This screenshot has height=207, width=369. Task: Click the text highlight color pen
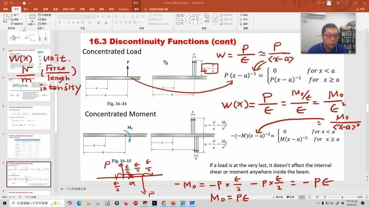99,22
